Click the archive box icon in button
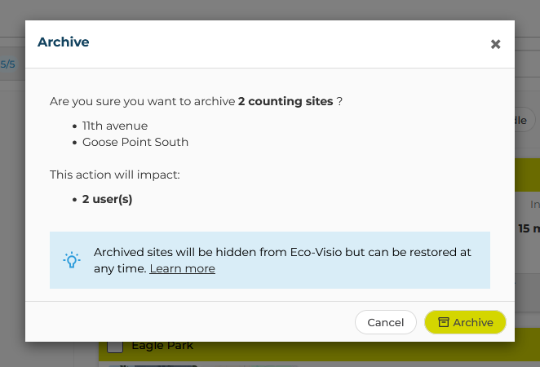 [443, 322]
